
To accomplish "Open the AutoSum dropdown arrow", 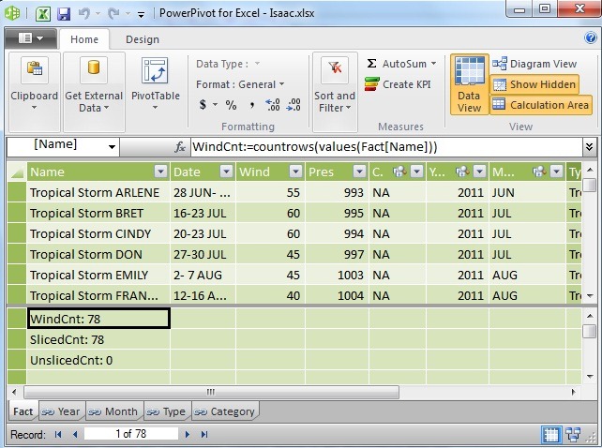I will (x=434, y=64).
